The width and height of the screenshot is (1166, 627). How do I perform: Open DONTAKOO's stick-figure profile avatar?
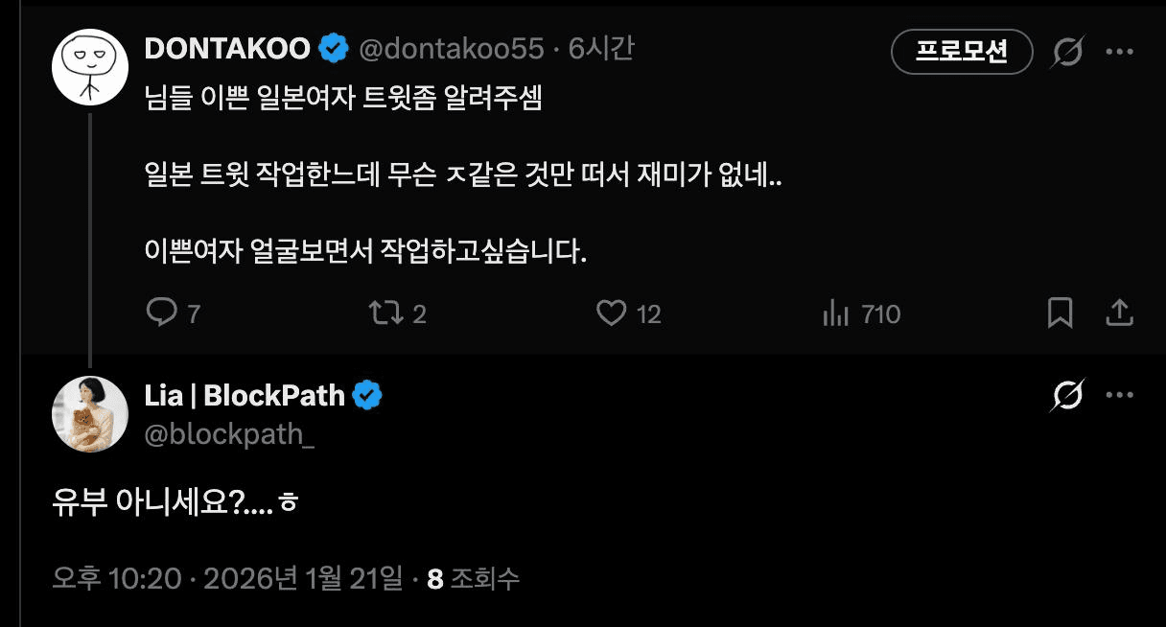[89, 67]
